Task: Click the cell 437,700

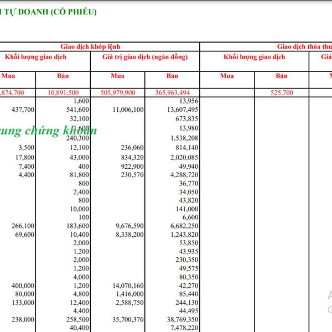Action: pyautogui.click(x=23, y=110)
